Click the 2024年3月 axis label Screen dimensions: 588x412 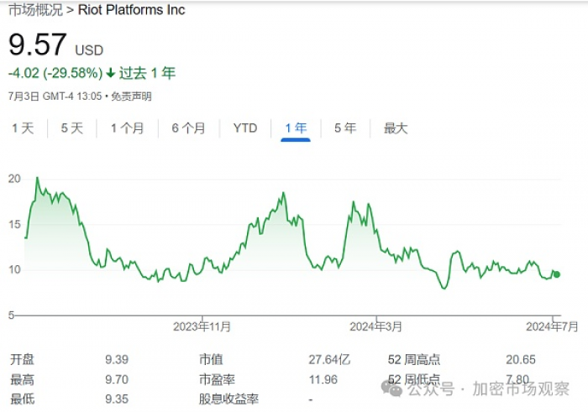pos(375,327)
